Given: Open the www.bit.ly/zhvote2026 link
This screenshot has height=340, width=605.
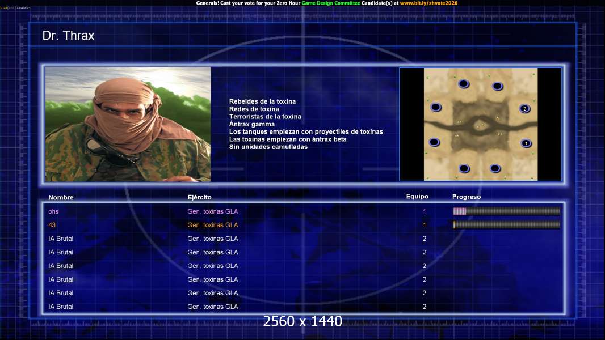Looking at the screenshot, I should (428, 3).
